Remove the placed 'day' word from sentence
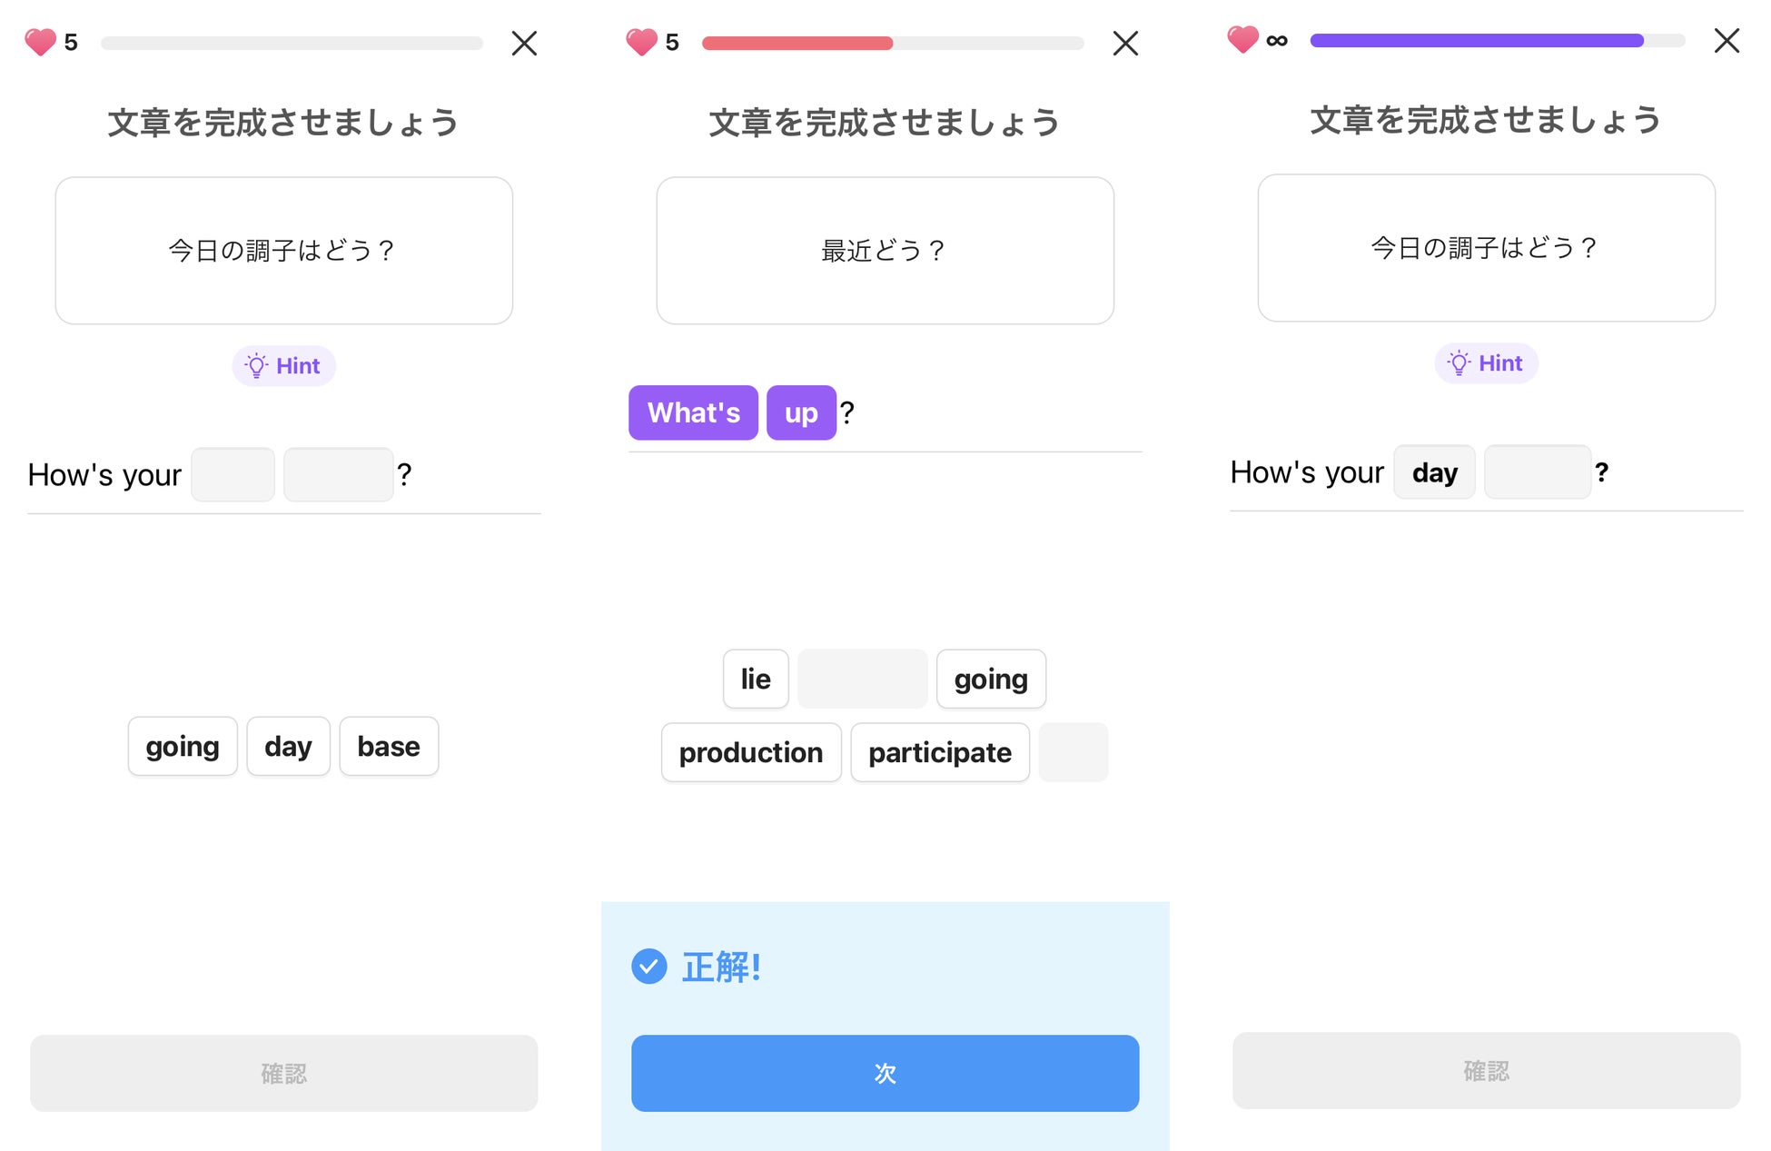The height and width of the screenshot is (1151, 1771). coord(1434,472)
